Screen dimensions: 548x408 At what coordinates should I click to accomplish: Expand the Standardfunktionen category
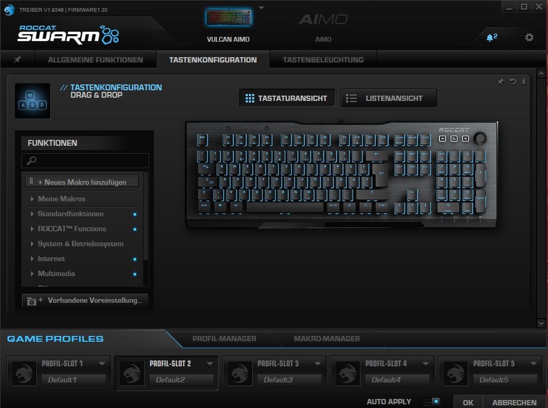[x=71, y=214]
